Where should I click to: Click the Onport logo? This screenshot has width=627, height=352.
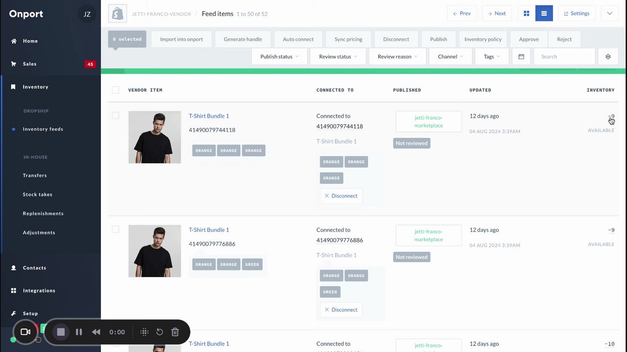click(26, 14)
